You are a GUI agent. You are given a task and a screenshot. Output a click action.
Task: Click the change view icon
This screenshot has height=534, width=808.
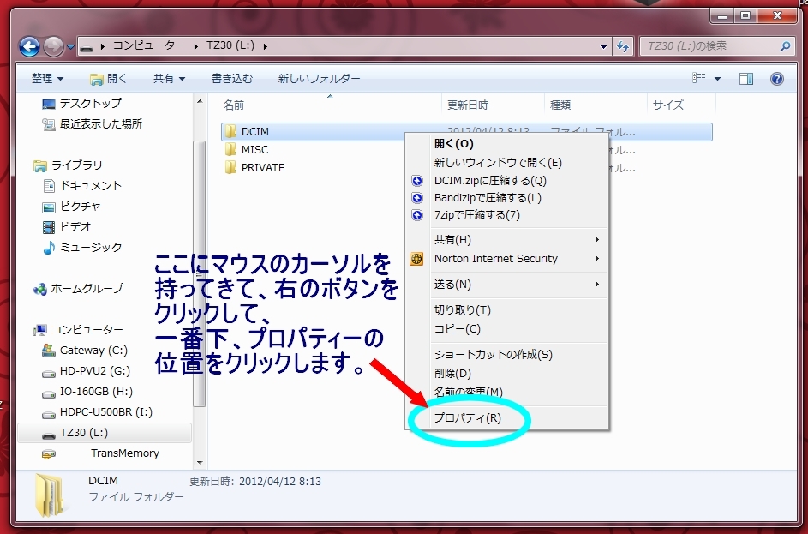tap(699, 78)
